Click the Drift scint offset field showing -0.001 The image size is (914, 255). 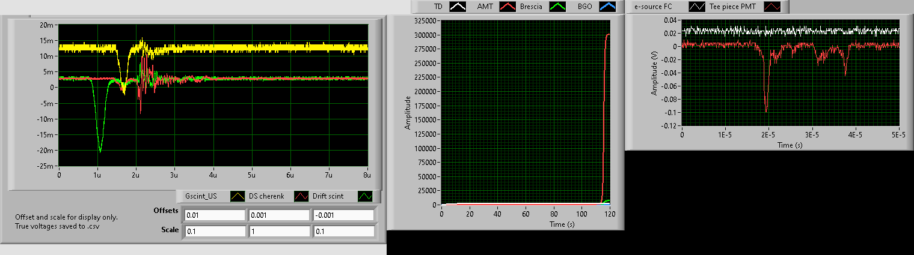pyautogui.click(x=343, y=215)
